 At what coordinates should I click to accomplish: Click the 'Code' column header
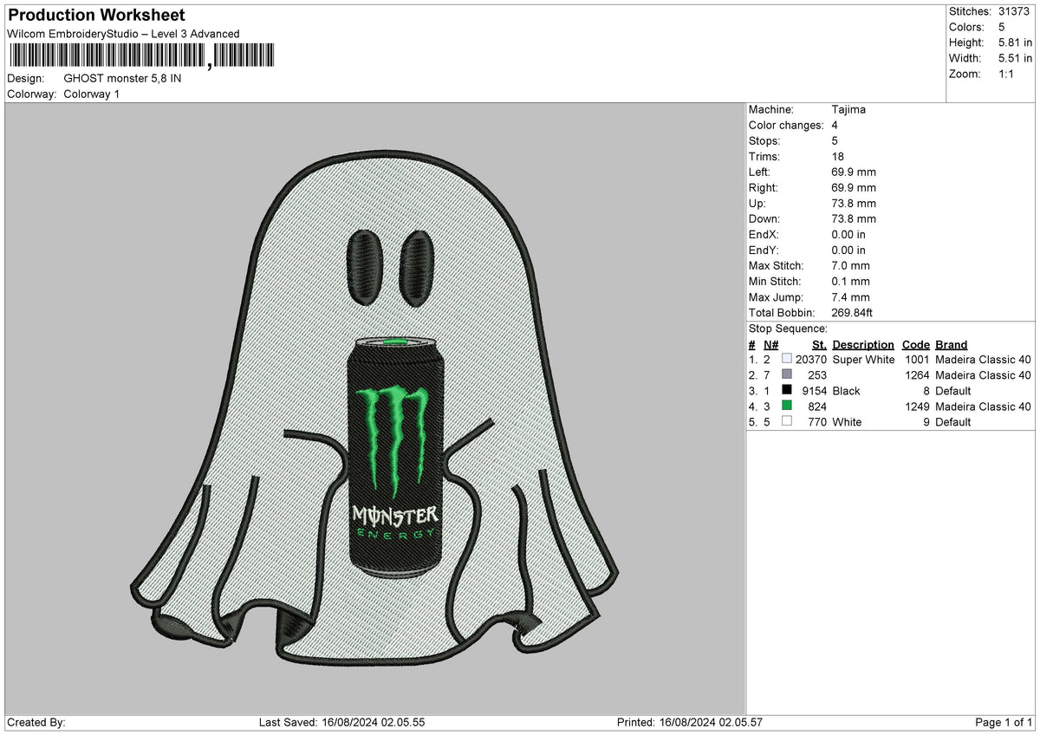pyautogui.click(x=916, y=344)
